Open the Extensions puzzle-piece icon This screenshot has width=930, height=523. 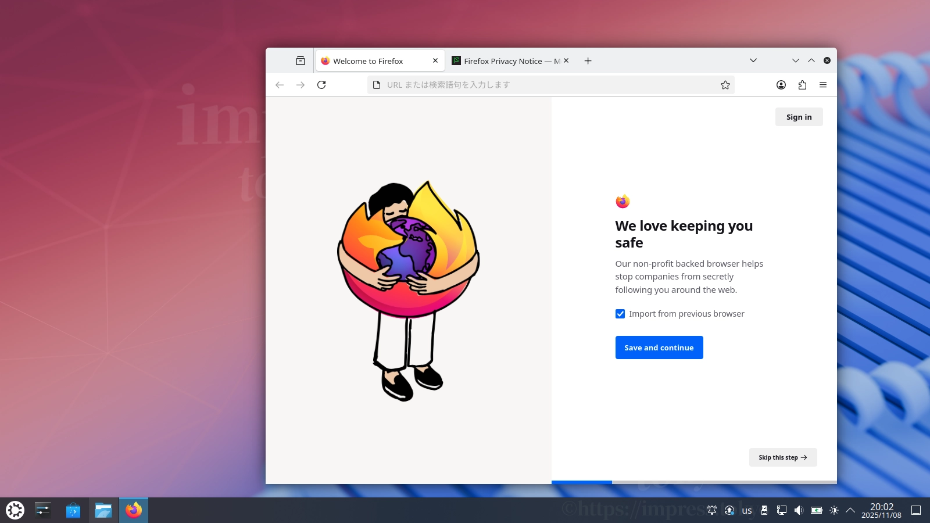[802, 85]
